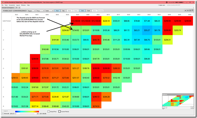Select the Hour time range button

pos(57,11)
